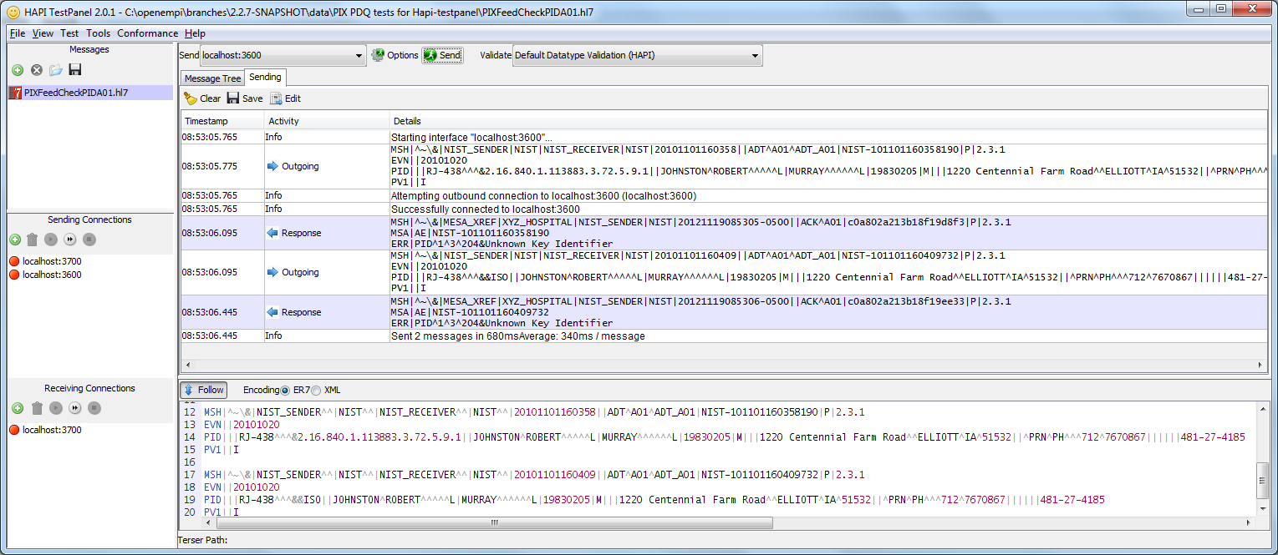The height and width of the screenshot is (555, 1278).
Task: Click the Activity column header
Action: 327,121
